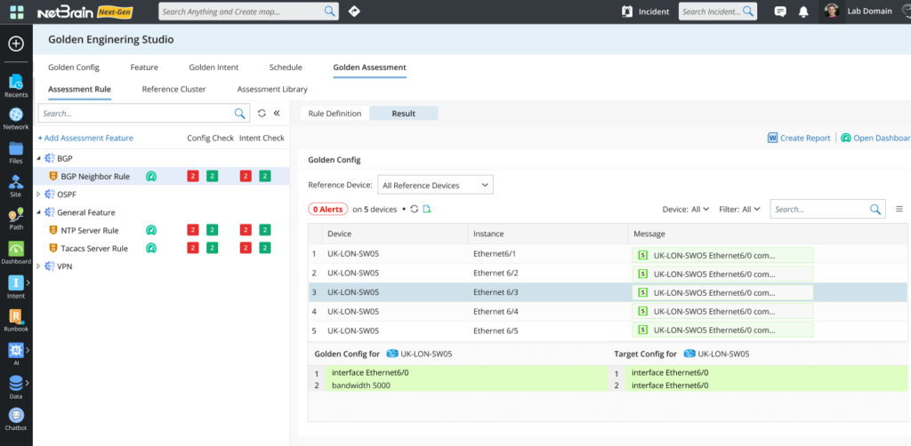This screenshot has width=911, height=446.
Task: Click the user avatar picture
Action: coord(832,11)
